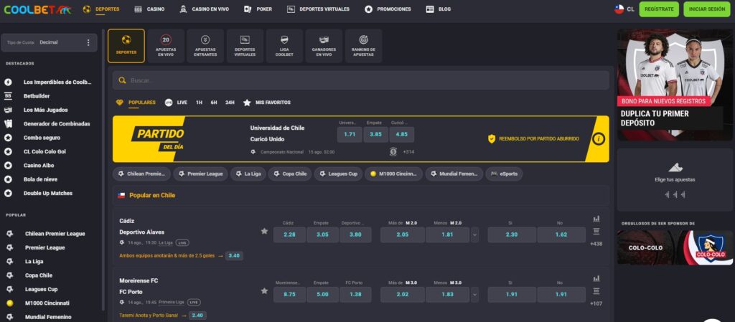
Task: Open statistics chart icon for Moreirense match
Action: (596, 278)
